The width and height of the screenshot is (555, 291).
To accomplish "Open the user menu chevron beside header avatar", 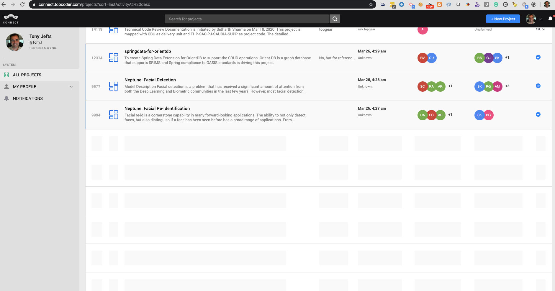I will tap(541, 19).
